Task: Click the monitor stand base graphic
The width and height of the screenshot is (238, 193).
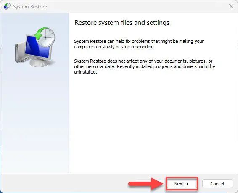Action: pyautogui.click(x=39, y=63)
